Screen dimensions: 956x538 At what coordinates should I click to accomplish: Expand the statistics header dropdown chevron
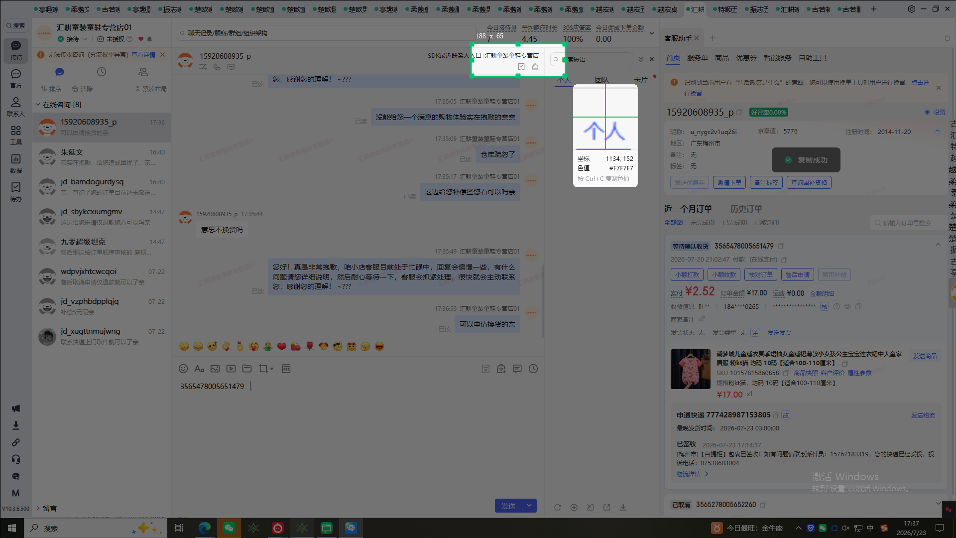click(652, 33)
